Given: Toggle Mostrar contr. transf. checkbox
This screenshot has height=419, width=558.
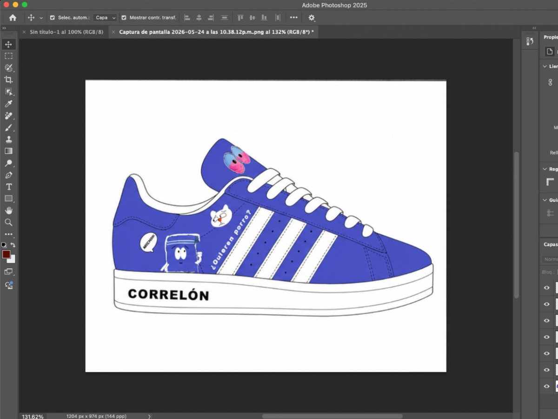Looking at the screenshot, I should [x=124, y=18].
